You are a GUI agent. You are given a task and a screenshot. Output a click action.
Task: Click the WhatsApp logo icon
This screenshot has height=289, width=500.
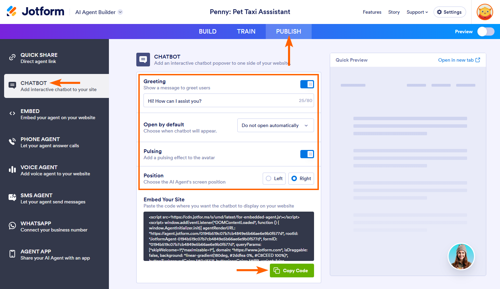point(12,226)
